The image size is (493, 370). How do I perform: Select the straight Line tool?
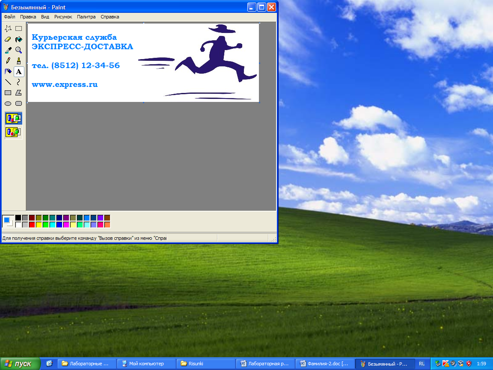coord(8,82)
